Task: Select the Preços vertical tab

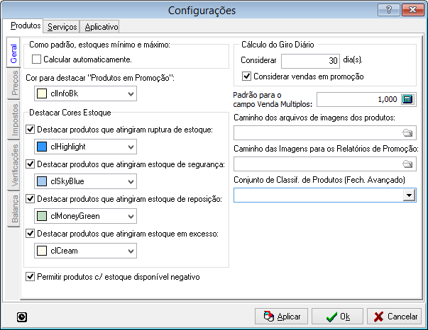Action: [x=14, y=83]
